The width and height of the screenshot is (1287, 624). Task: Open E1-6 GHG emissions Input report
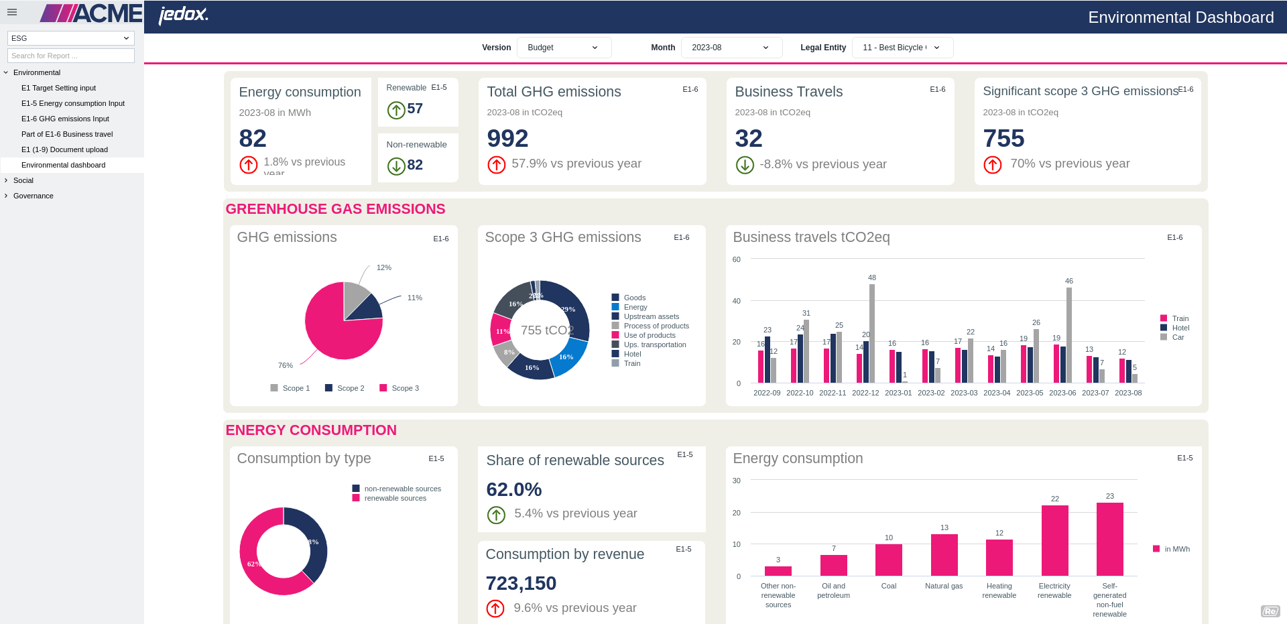click(65, 119)
